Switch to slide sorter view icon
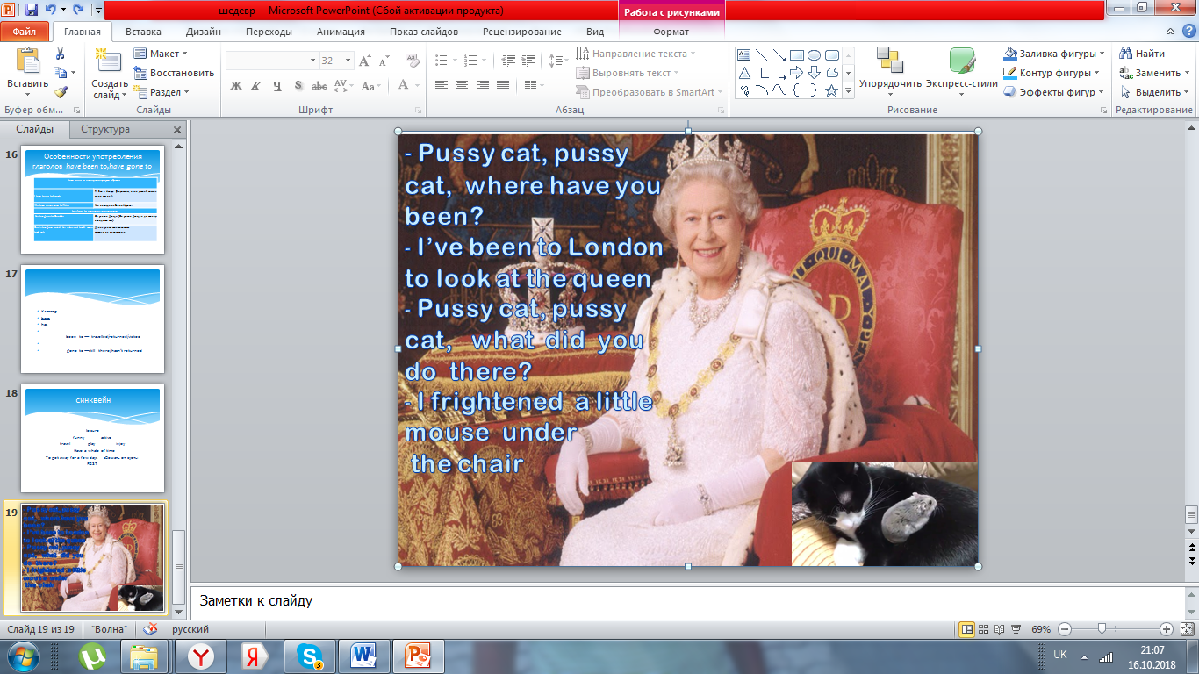 (984, 629)
